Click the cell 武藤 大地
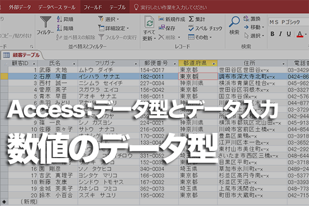Screen dimensions: 309x206 58,70
